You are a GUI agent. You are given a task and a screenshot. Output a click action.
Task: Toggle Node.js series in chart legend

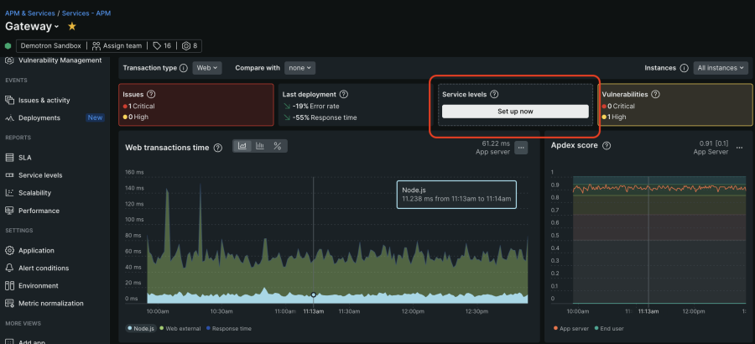point(144,328)
